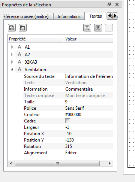Viewport: 135px width, 182px height.
Task: Click the add group icon button
Action: [98, 28]
